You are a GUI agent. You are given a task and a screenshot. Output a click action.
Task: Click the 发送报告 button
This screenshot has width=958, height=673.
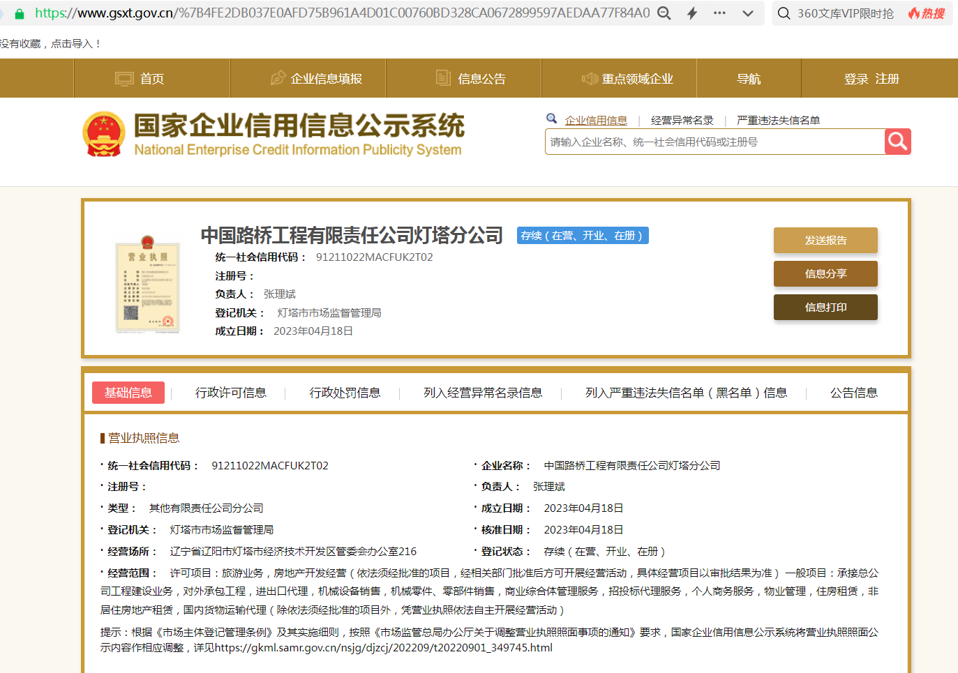coord(825,241)
